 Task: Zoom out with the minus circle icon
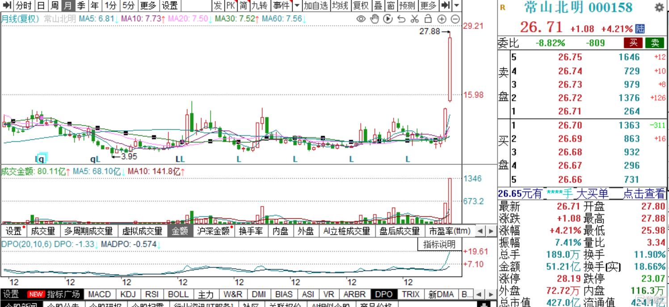[455, 19]
